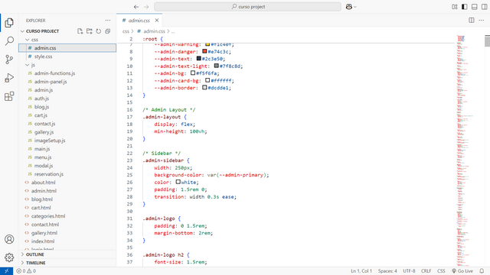The width and height of the screenshot is (490, 275).
Task: Open the editor more actions menu
Action: (x=482, y=21)
